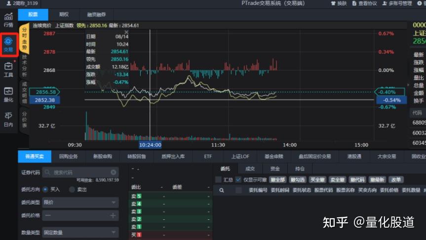Viewport: 426px width, 240px height.
Task: Uncheck the 仅显示可撤 checkbox
Action: click(x=238, y=179)
